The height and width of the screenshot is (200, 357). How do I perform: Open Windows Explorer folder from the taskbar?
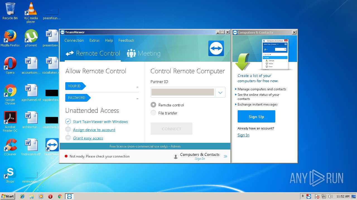[32, 196]
